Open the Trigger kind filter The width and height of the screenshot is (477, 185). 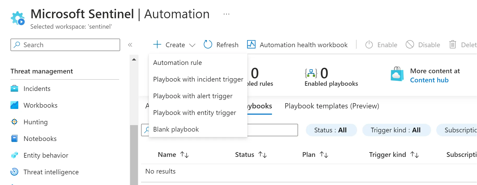coord(396,130)
